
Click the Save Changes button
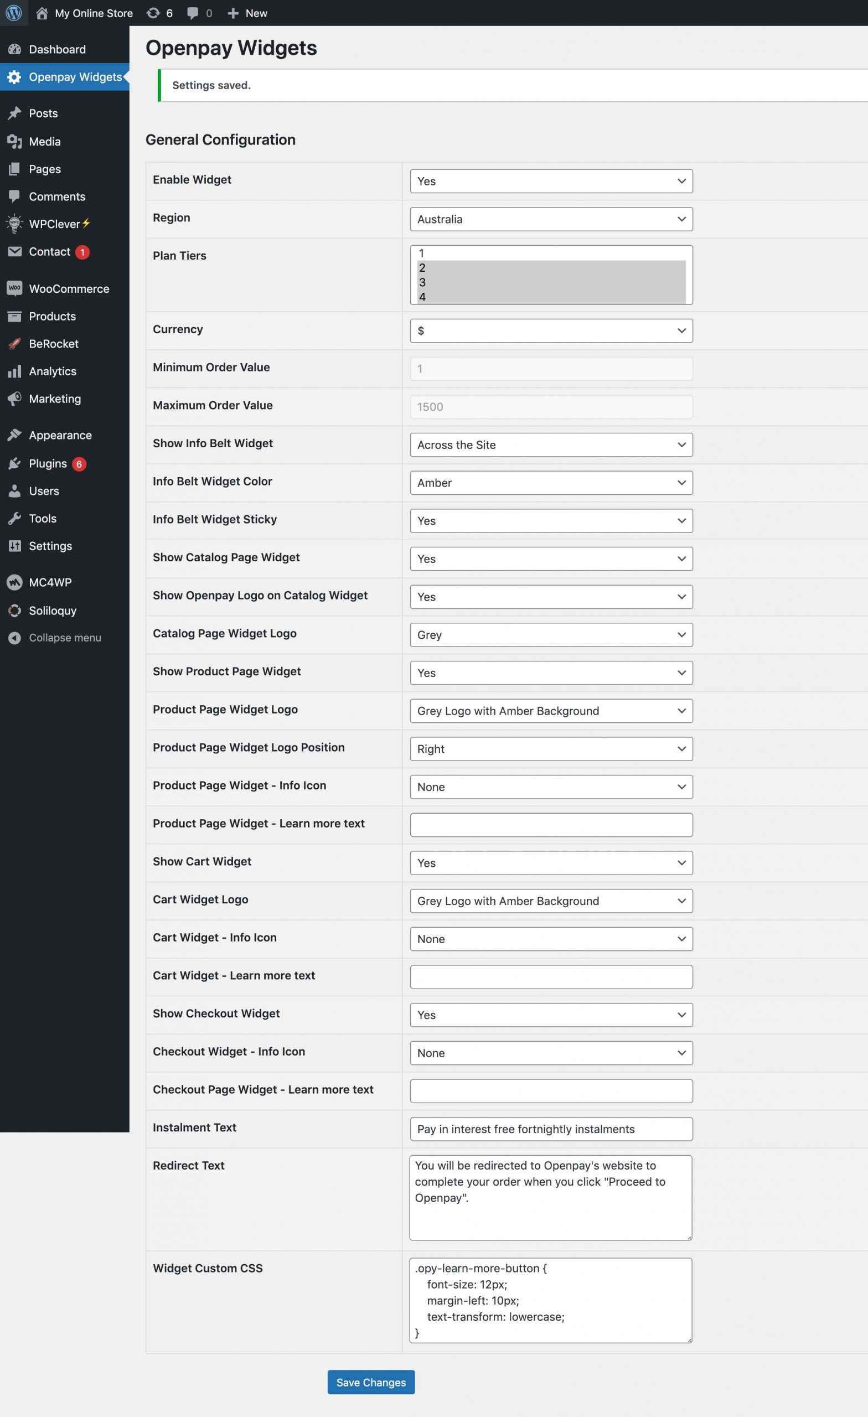point(371,1382)
